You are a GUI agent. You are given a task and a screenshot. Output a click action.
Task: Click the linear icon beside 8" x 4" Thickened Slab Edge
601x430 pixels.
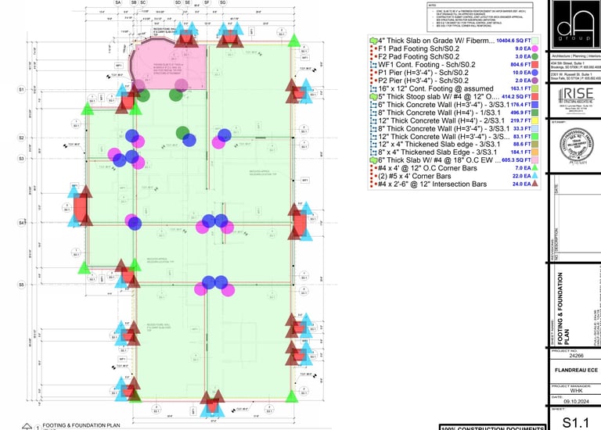point(373,152)
